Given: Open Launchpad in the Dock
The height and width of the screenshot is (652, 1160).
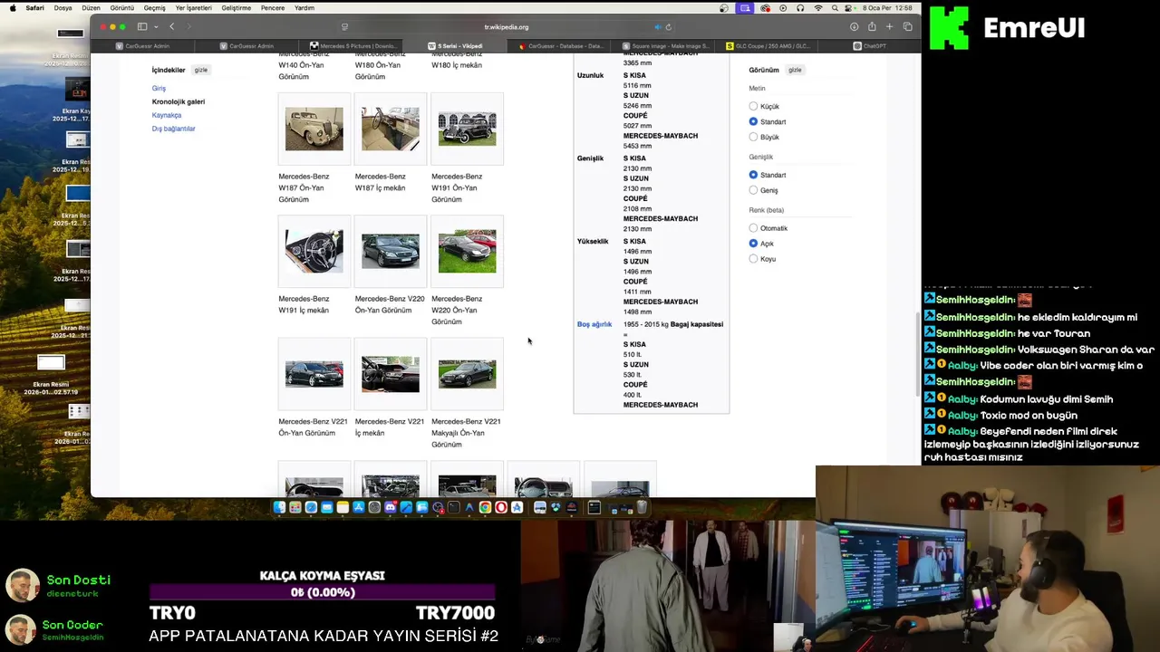Looking at the screenshot, I should point(295,507).
